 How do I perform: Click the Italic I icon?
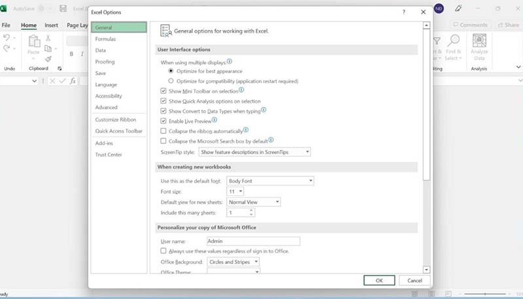point(82,54)
